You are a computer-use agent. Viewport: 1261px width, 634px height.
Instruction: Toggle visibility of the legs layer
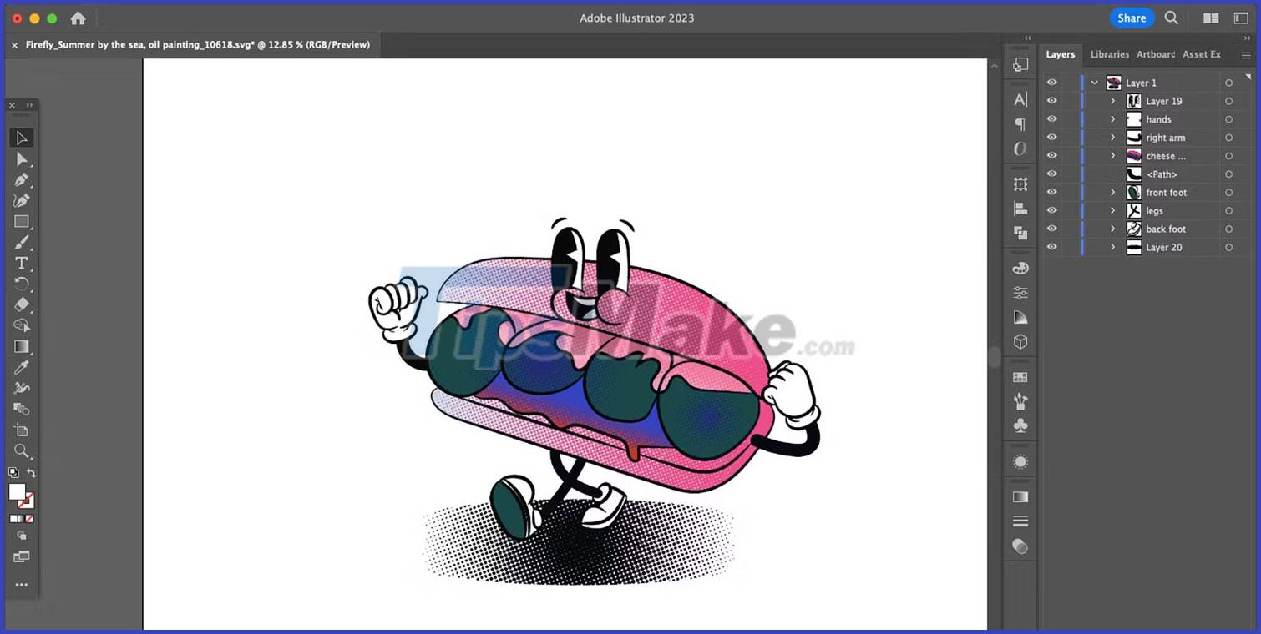1051,210
